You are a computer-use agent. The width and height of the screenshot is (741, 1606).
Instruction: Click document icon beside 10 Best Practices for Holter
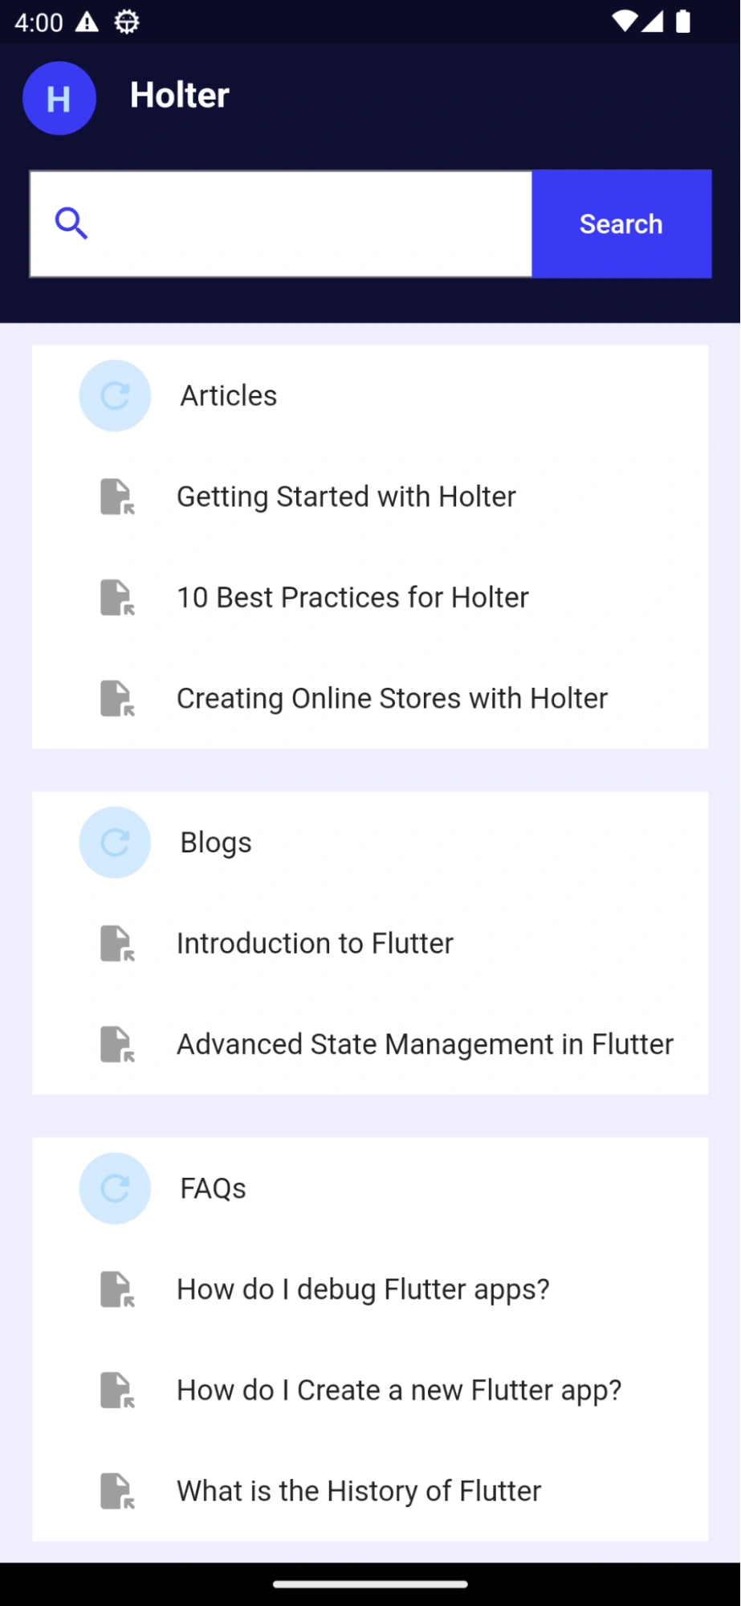tap(116, 598)
